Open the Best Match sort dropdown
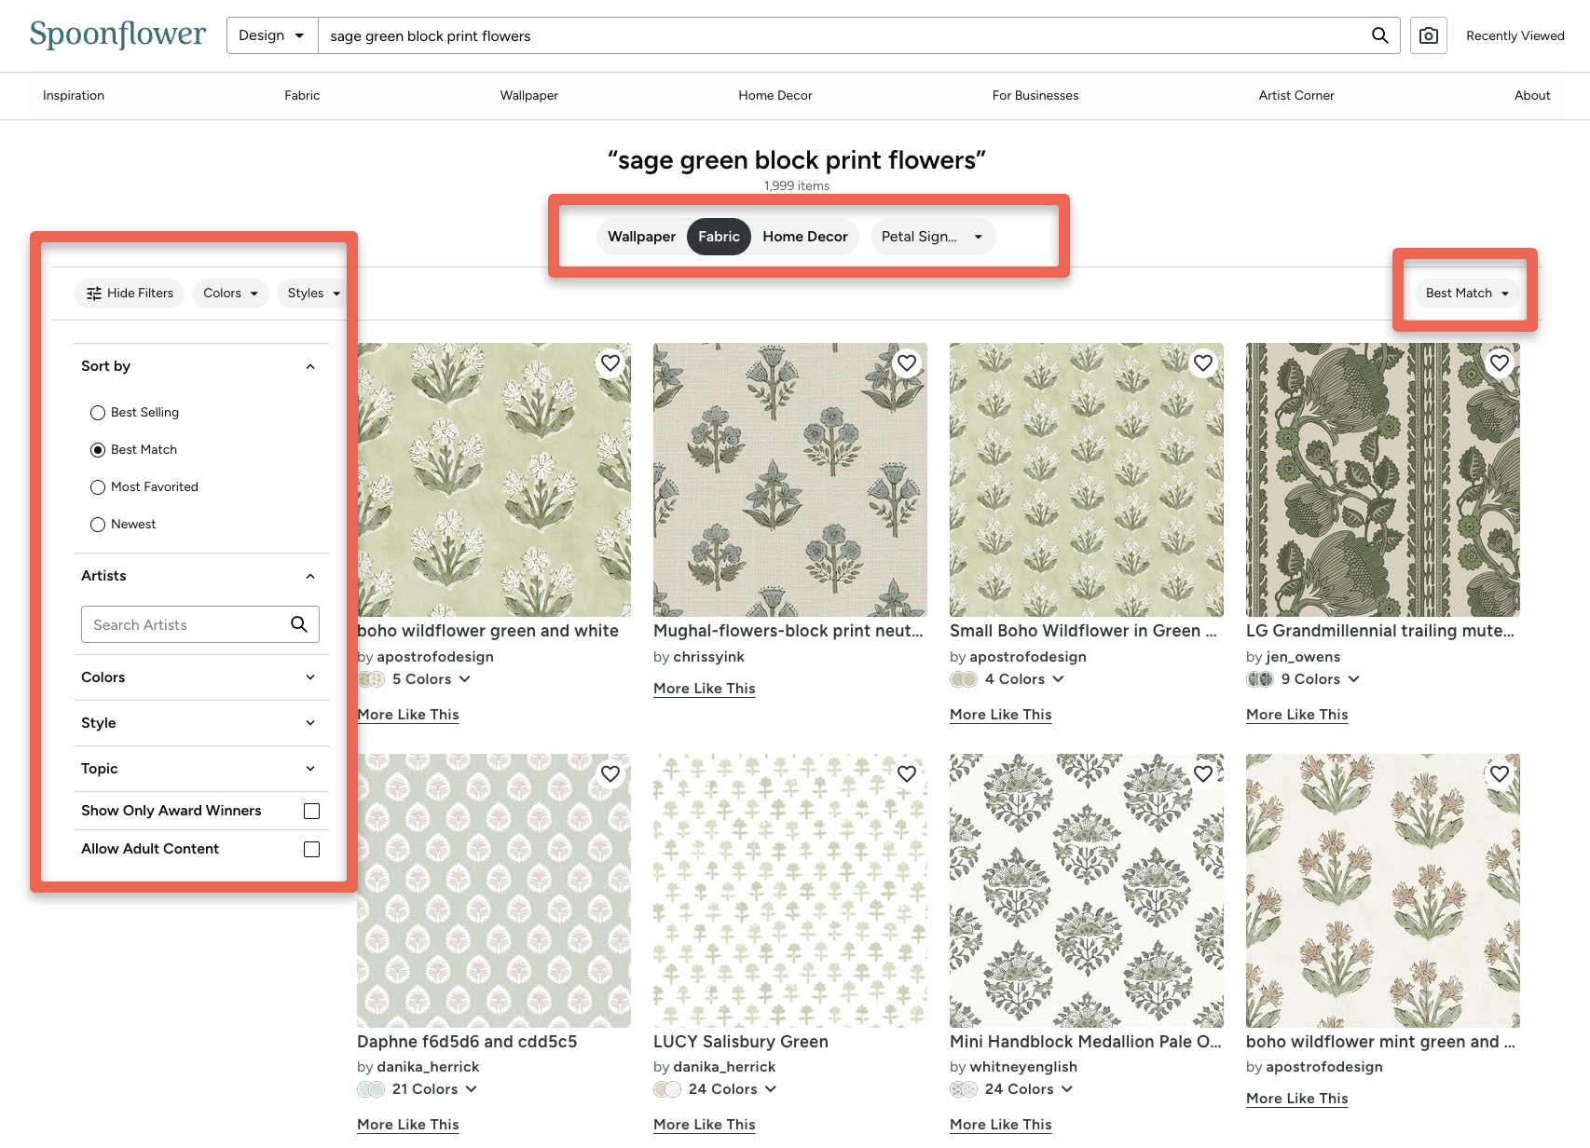 point(1465,293)
